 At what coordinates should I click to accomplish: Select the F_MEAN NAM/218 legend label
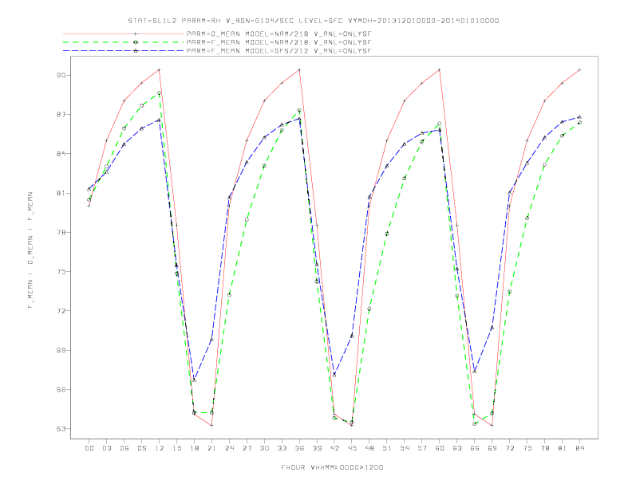[278, 42]
